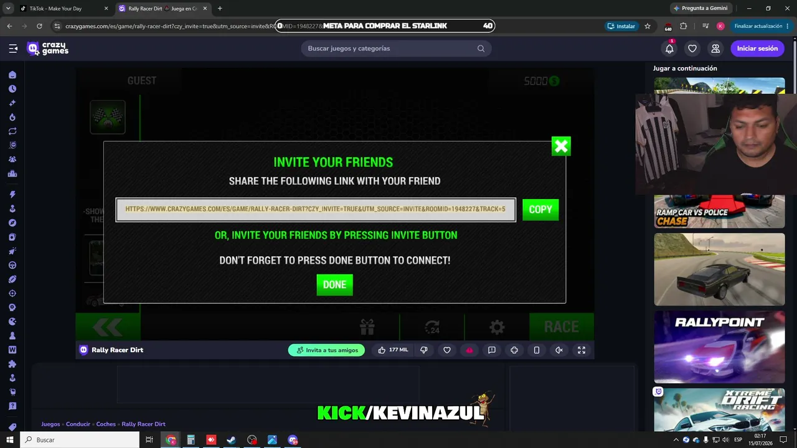Screen dimensions: 797x448
Task: Open new games sparkle icon in sidebar
Action: [x=12, y=103]
